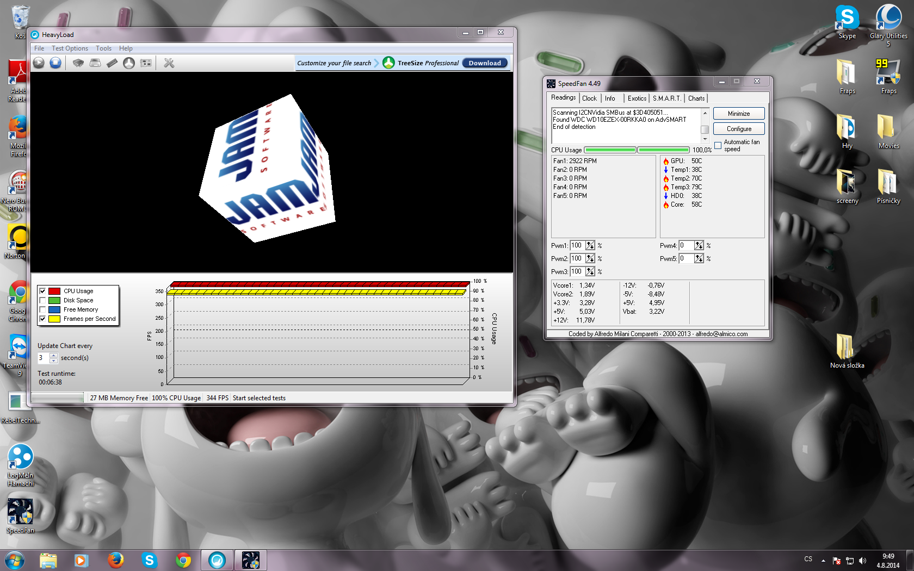Image resolution: width=914 pixels, height=571 pixels.
Task: Adjust the Pwm4 spinner arrows
Action: [699, 245]
